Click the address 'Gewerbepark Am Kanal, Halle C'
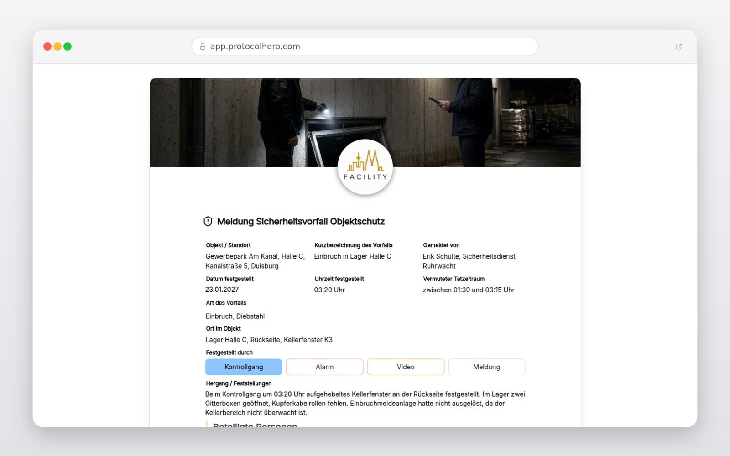Viewport: 730px width, 456px height. tap(255, 256)
